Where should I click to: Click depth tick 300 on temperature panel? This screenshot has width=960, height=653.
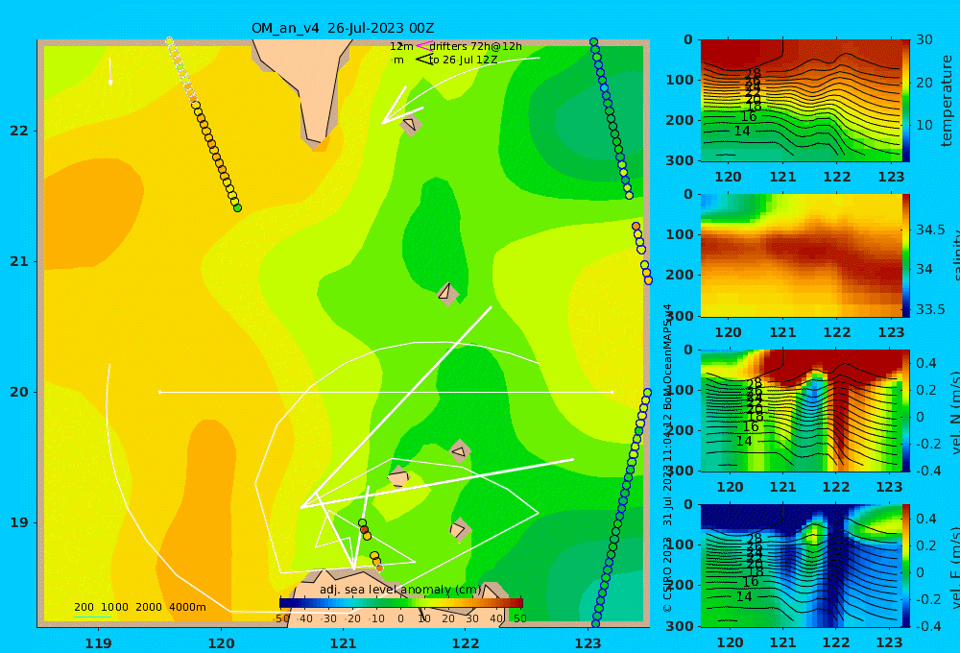coord(680,160)
